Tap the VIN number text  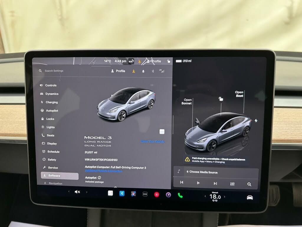tap(101, 160)
